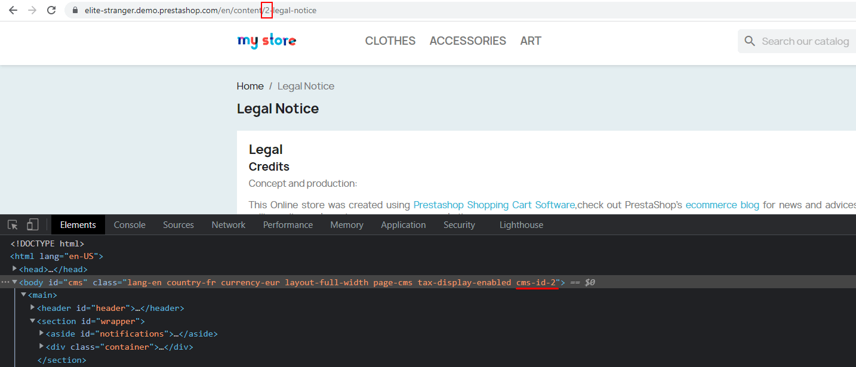Screen dimensions: 856x367
Task: Open the CLOTHES menu
Action: click(x=390, y=41)
